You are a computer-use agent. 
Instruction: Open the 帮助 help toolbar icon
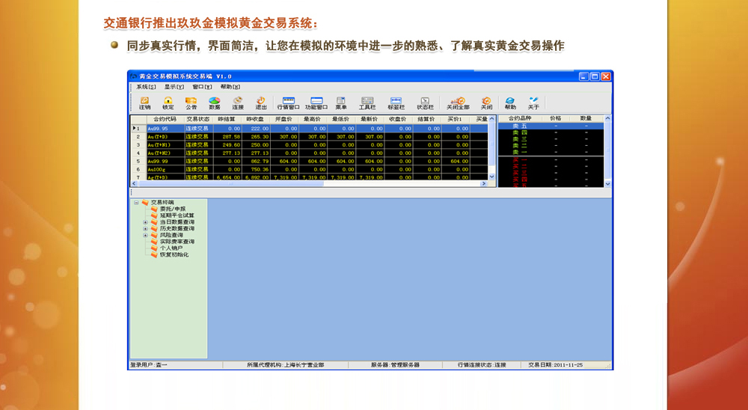(x=510, y=102)
